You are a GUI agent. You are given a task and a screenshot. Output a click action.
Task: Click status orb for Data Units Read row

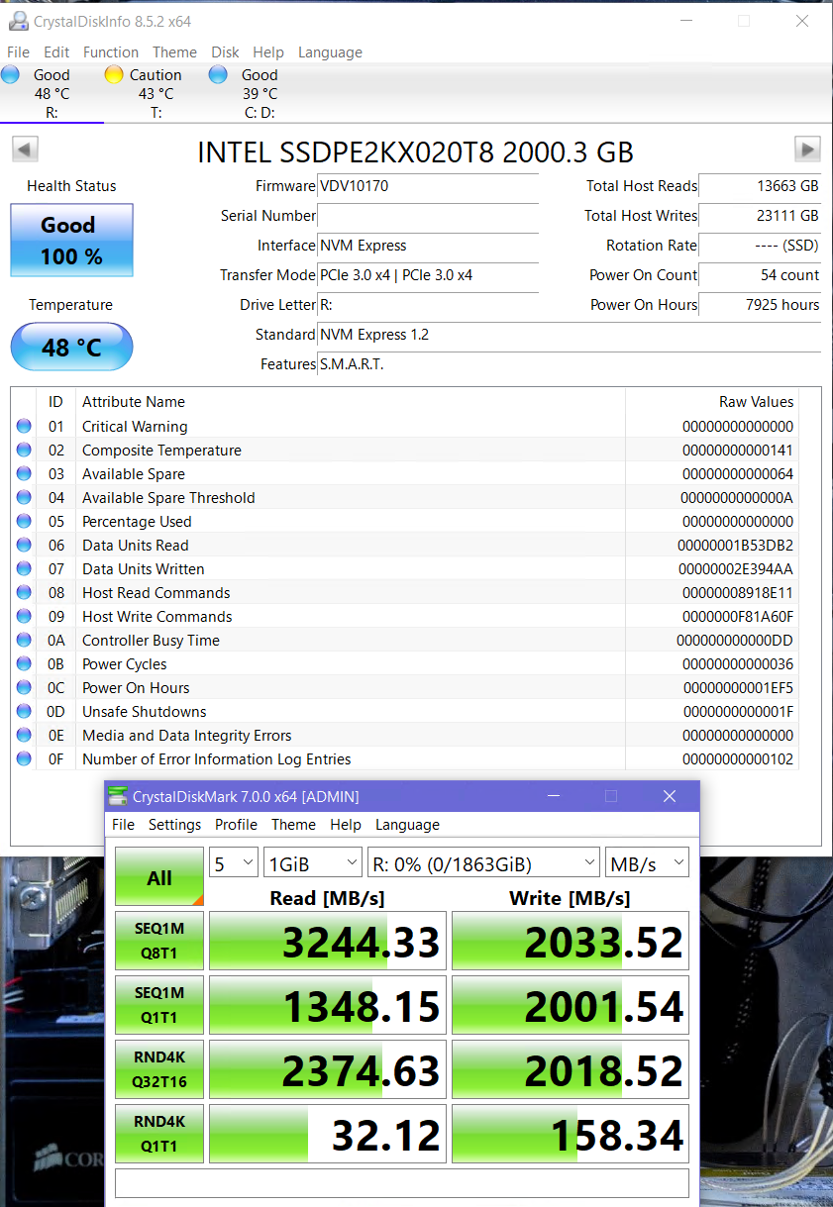[24, 546]
